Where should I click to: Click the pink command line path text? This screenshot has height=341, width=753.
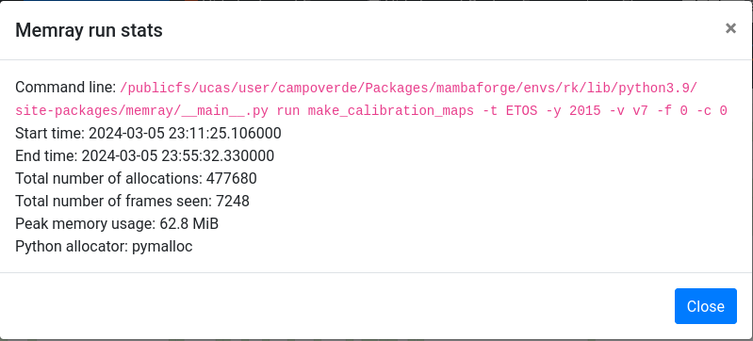point(370,99)
